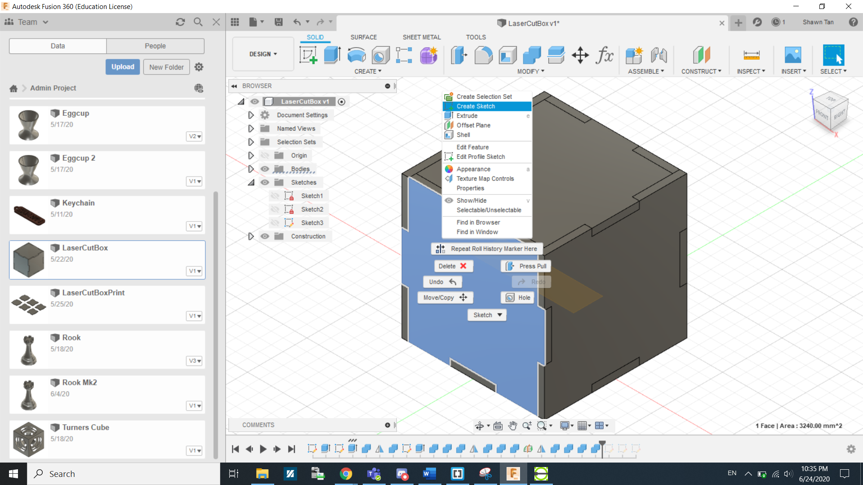Select the Move/Copy arrows toolbar icon
Viewport: 863px width, 485px height.
[580, 55]
